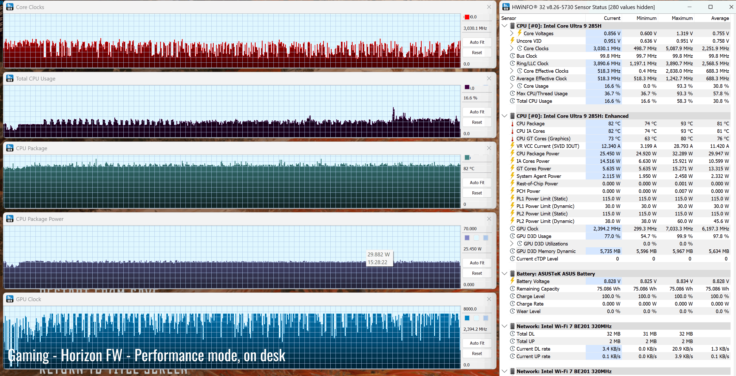Maximize the HWiNFO Sensor Status window
Viewport: 736px width, 376px height.
click(710, 7)
